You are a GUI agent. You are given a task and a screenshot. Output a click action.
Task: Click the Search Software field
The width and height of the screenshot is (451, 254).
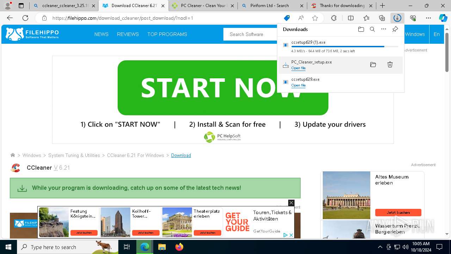coord(250,34)
